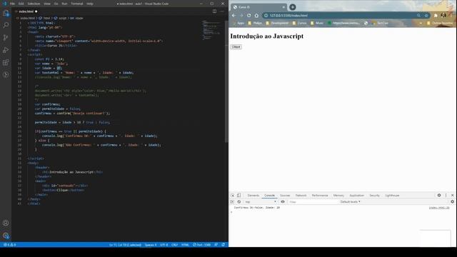
Task: Open the Explorer view in VS Code
Action: [6, 13]
